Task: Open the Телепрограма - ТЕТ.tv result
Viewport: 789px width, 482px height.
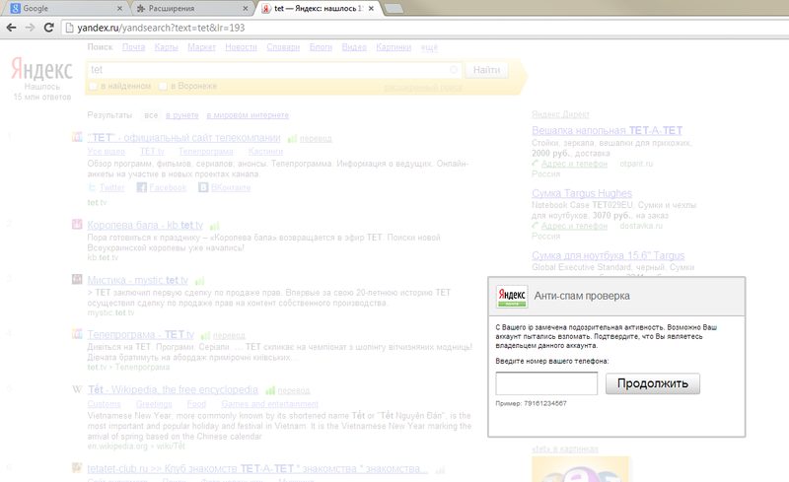Action: click(140, 334)
